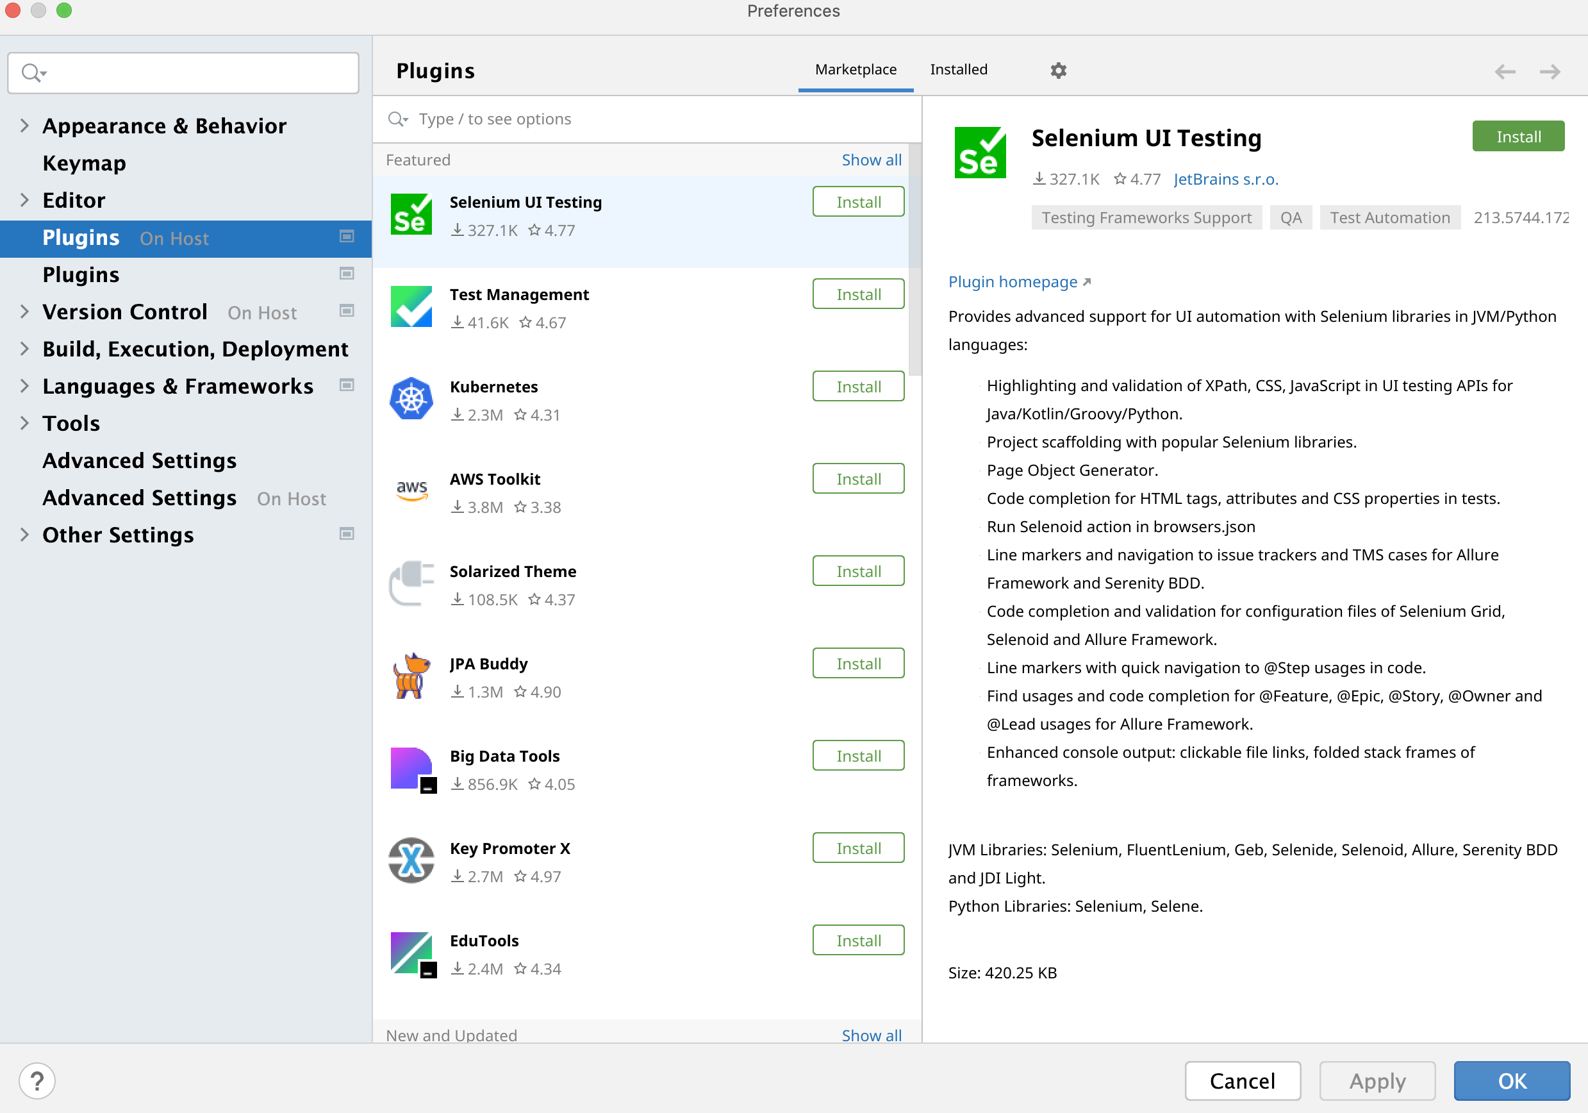The height and width of the screenshot is (1113, 1588).
Task: Expand the Appearance & Behavior section
Action: (25, 125)
